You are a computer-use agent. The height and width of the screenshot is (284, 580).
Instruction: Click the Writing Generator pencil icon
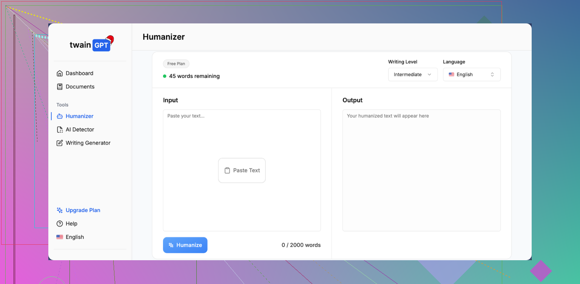(x=60, y=143)
